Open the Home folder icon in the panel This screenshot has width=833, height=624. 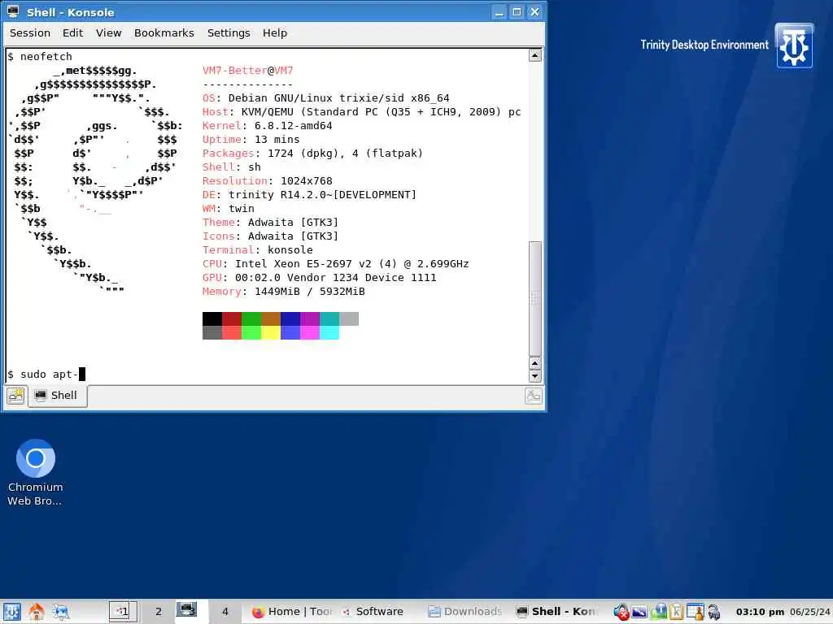[x=36, y=612]
